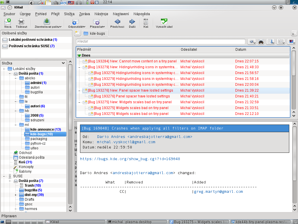Sort by Datum column header

262,50
